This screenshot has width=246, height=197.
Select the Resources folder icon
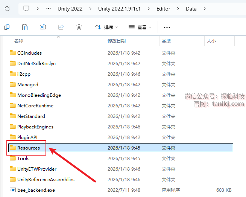[12, 148]
